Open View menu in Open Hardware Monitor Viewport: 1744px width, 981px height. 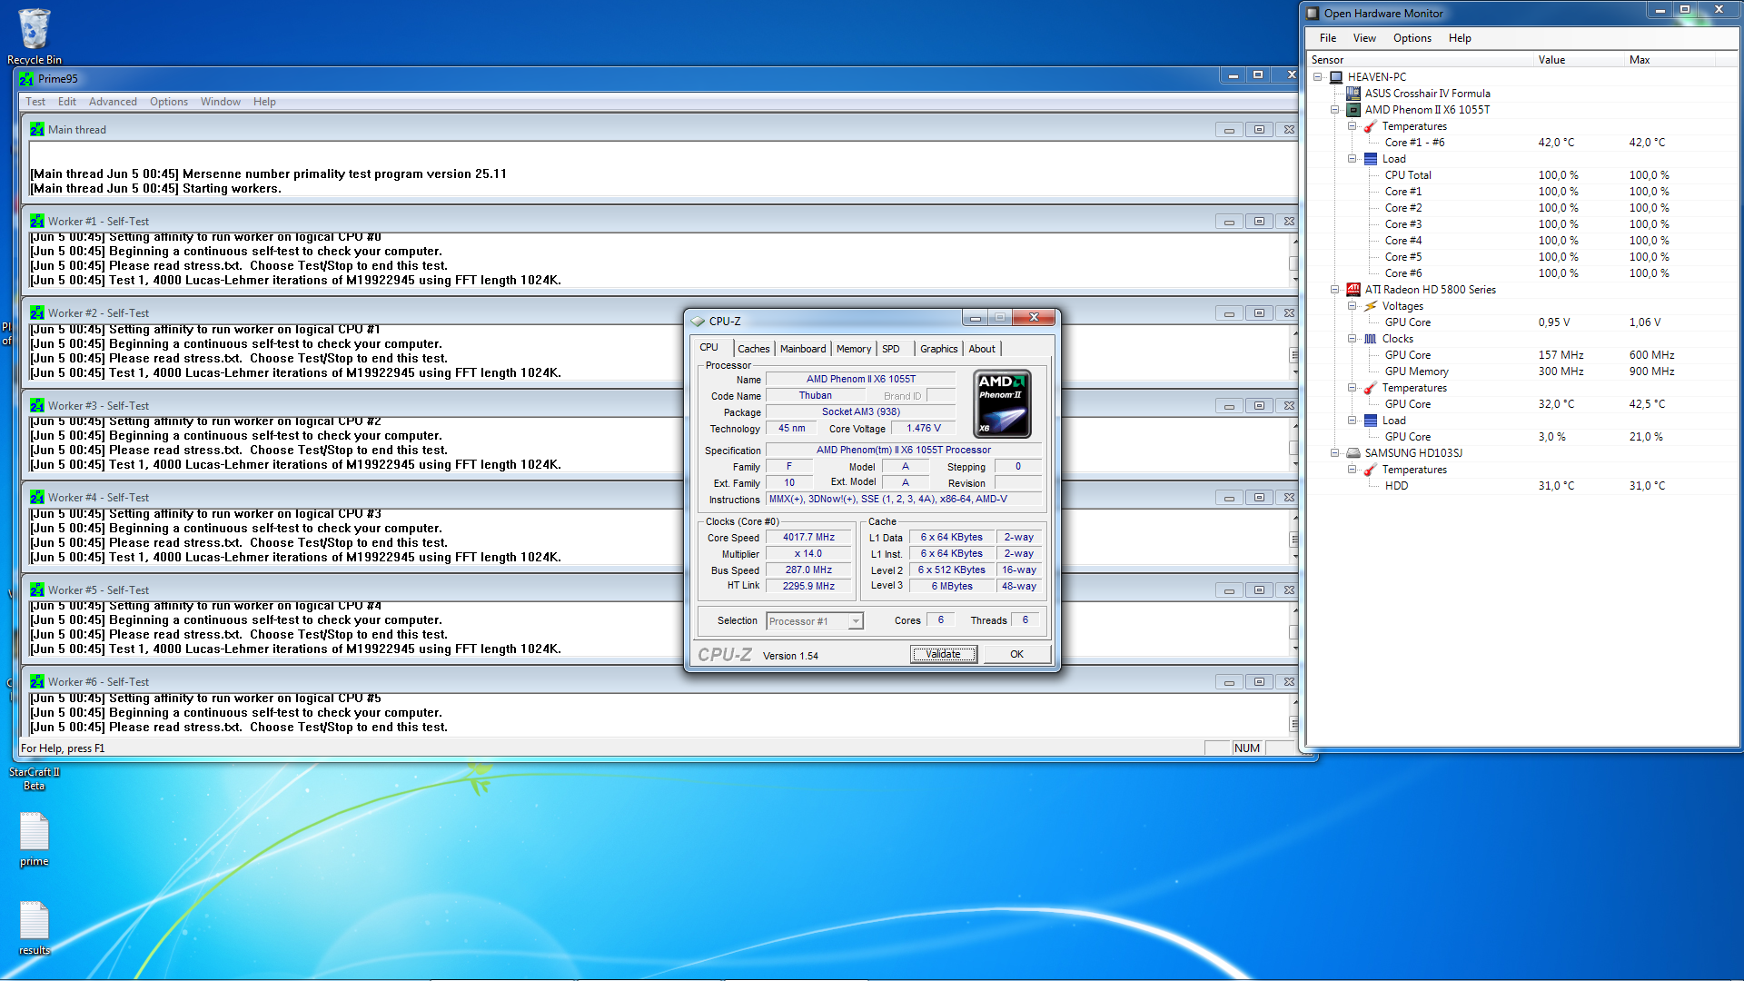(x=1363, y=38)
